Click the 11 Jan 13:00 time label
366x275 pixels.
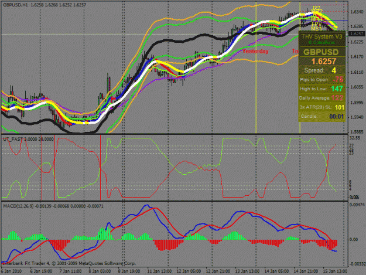pyautogui.click(x=159, y=271)
